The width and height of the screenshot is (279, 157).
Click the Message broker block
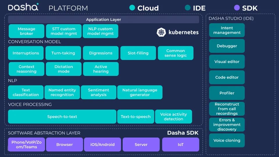click(26, 31)
